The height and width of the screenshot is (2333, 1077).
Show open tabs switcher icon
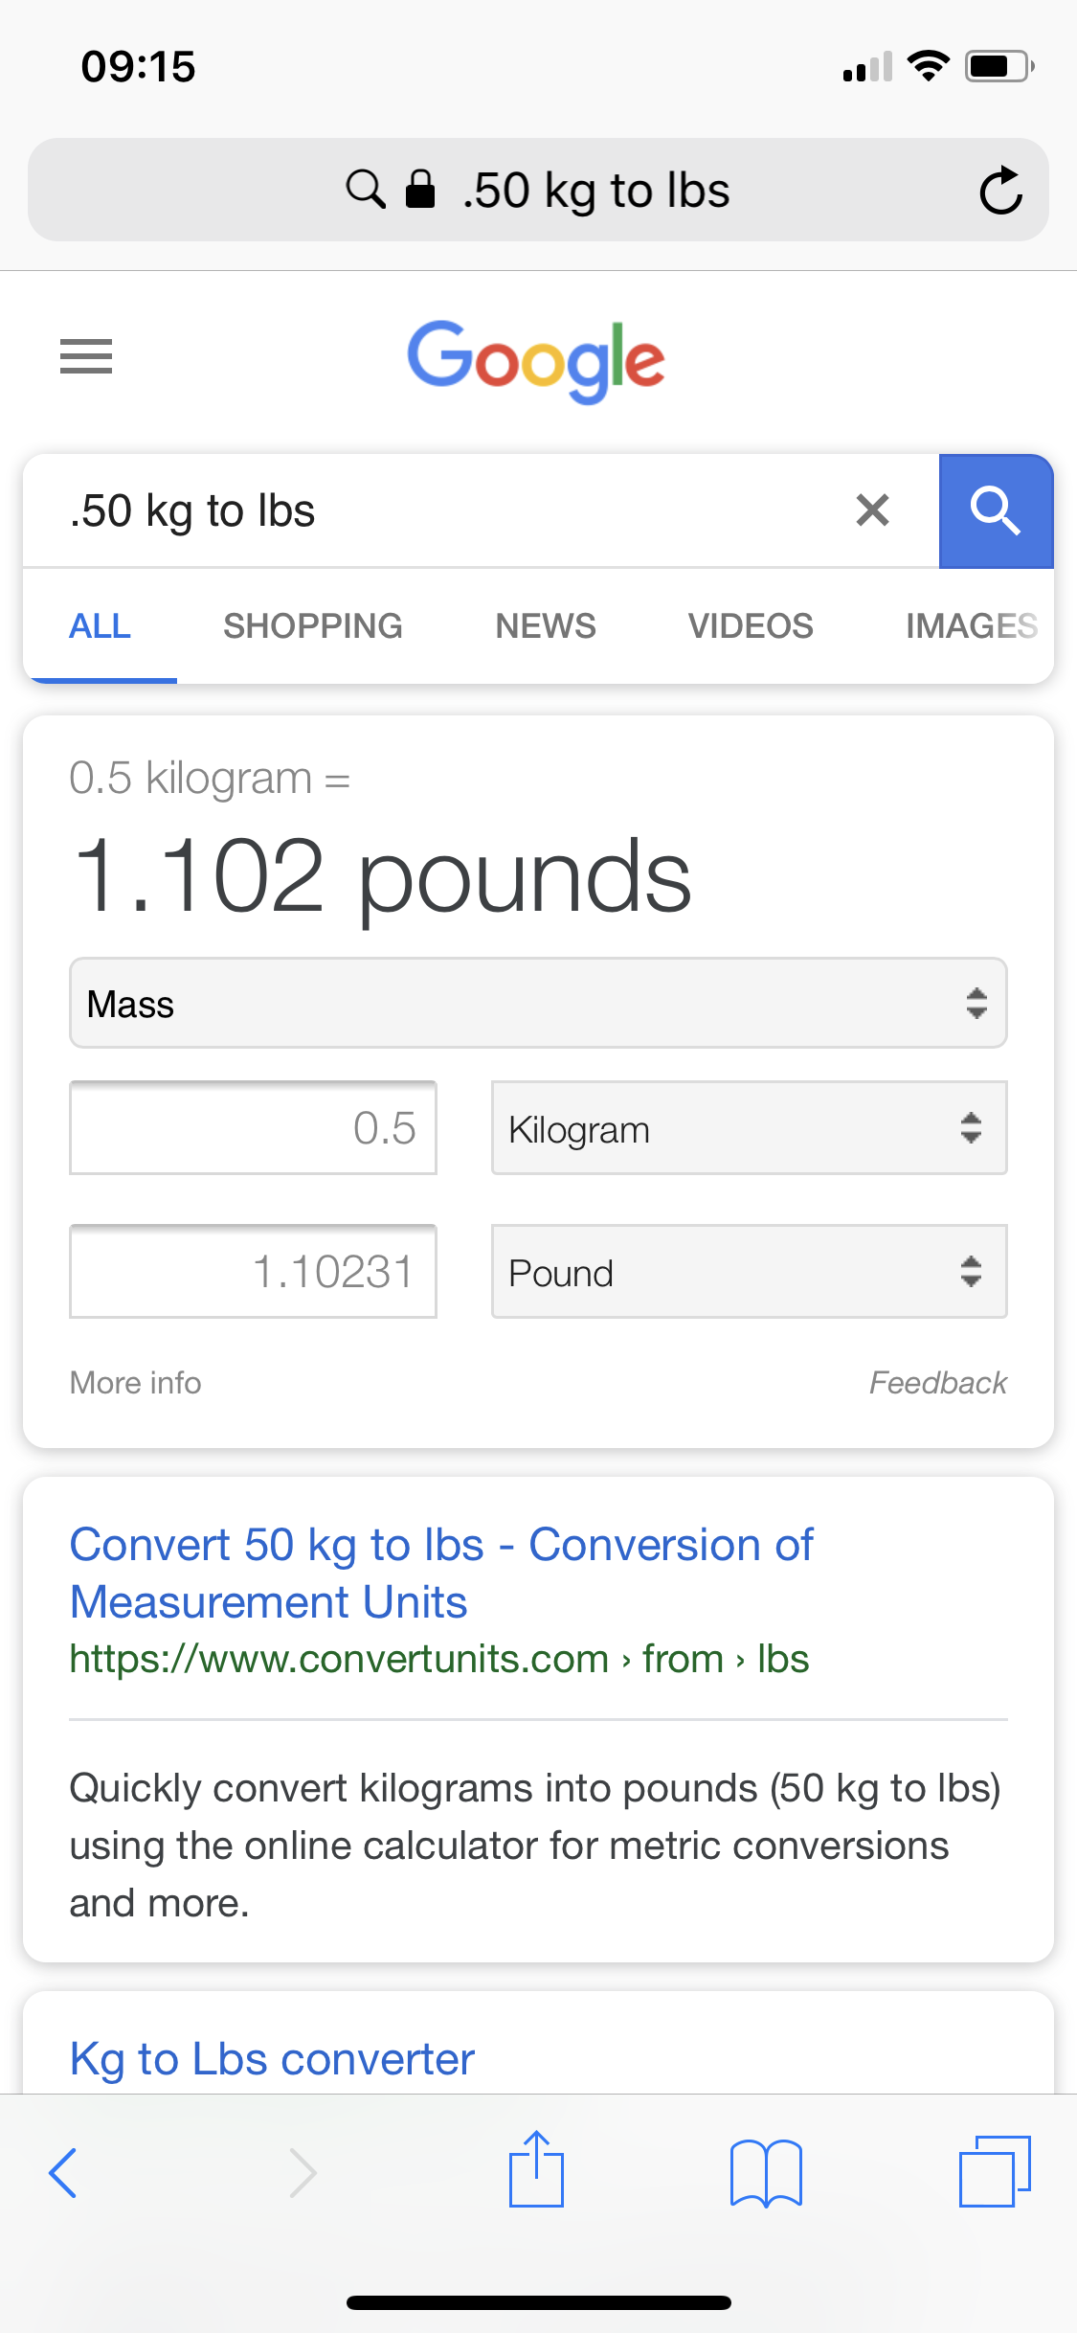tap(995, 2171)
